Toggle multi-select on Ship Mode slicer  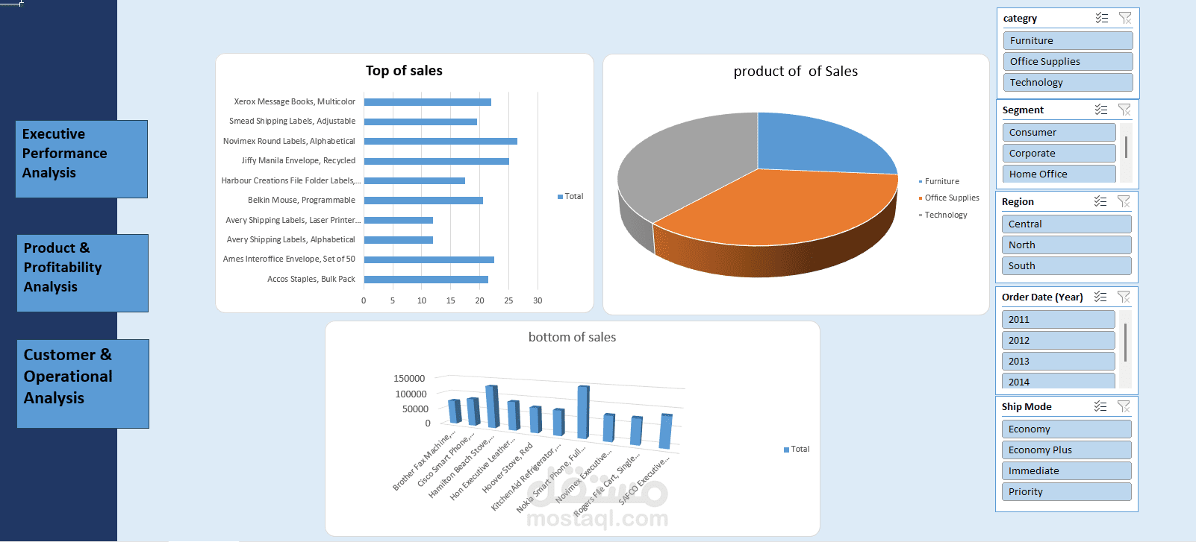1100,406
